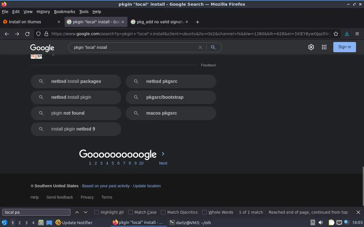The image size is (364, 227).
Task: Close the Install on illumos tab
Action: pos(59,22)
